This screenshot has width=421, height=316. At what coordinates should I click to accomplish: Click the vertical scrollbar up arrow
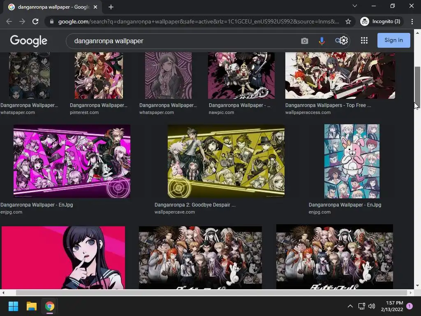coord(417,33)
